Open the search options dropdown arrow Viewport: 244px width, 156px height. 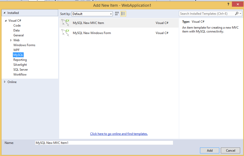pos(240,14)
